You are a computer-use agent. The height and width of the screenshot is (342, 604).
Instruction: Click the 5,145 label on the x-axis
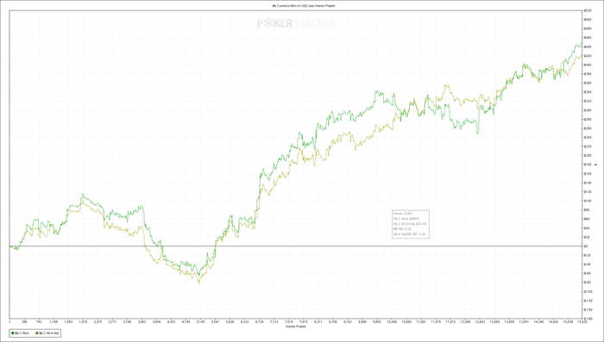pyautogui.click(x=200, y=322)
